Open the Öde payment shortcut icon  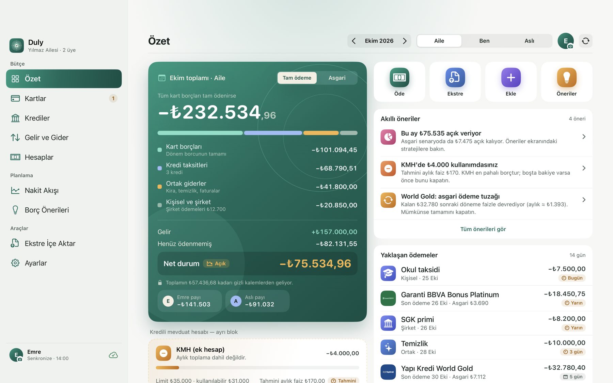pos(399,78)
